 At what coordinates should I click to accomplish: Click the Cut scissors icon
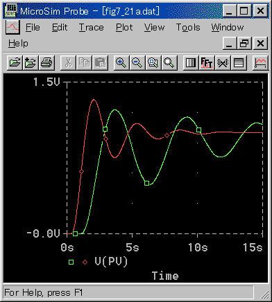(x=68, y=62)
